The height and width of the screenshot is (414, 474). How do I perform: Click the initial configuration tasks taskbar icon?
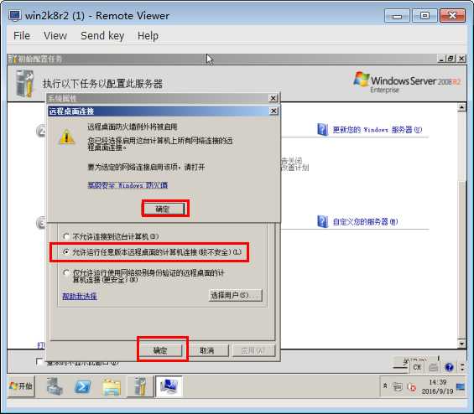tap(139, 386)
